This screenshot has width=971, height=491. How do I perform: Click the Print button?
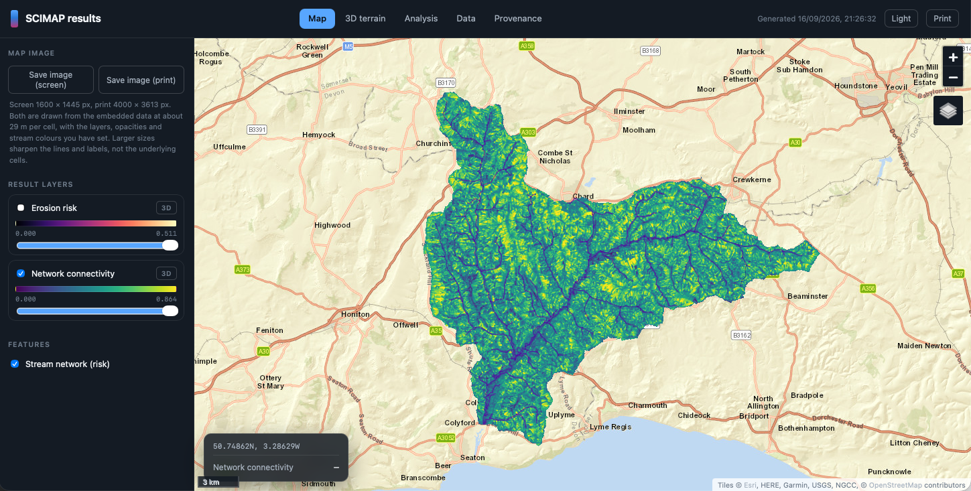pos(942,19)
